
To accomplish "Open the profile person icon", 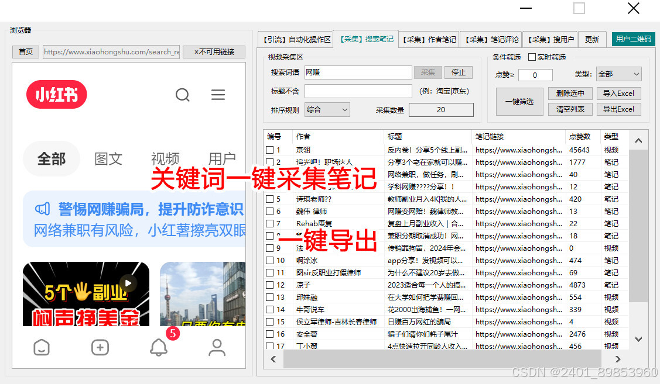I will (217, 347).
